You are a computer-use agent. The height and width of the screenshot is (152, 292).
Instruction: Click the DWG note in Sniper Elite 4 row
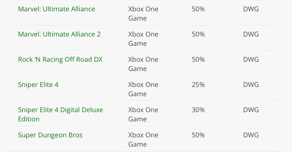[251, 85]
